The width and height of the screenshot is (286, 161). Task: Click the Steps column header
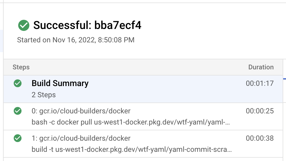coord(21,67)
